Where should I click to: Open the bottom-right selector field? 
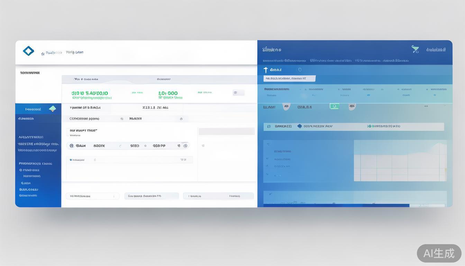[218, 196]
